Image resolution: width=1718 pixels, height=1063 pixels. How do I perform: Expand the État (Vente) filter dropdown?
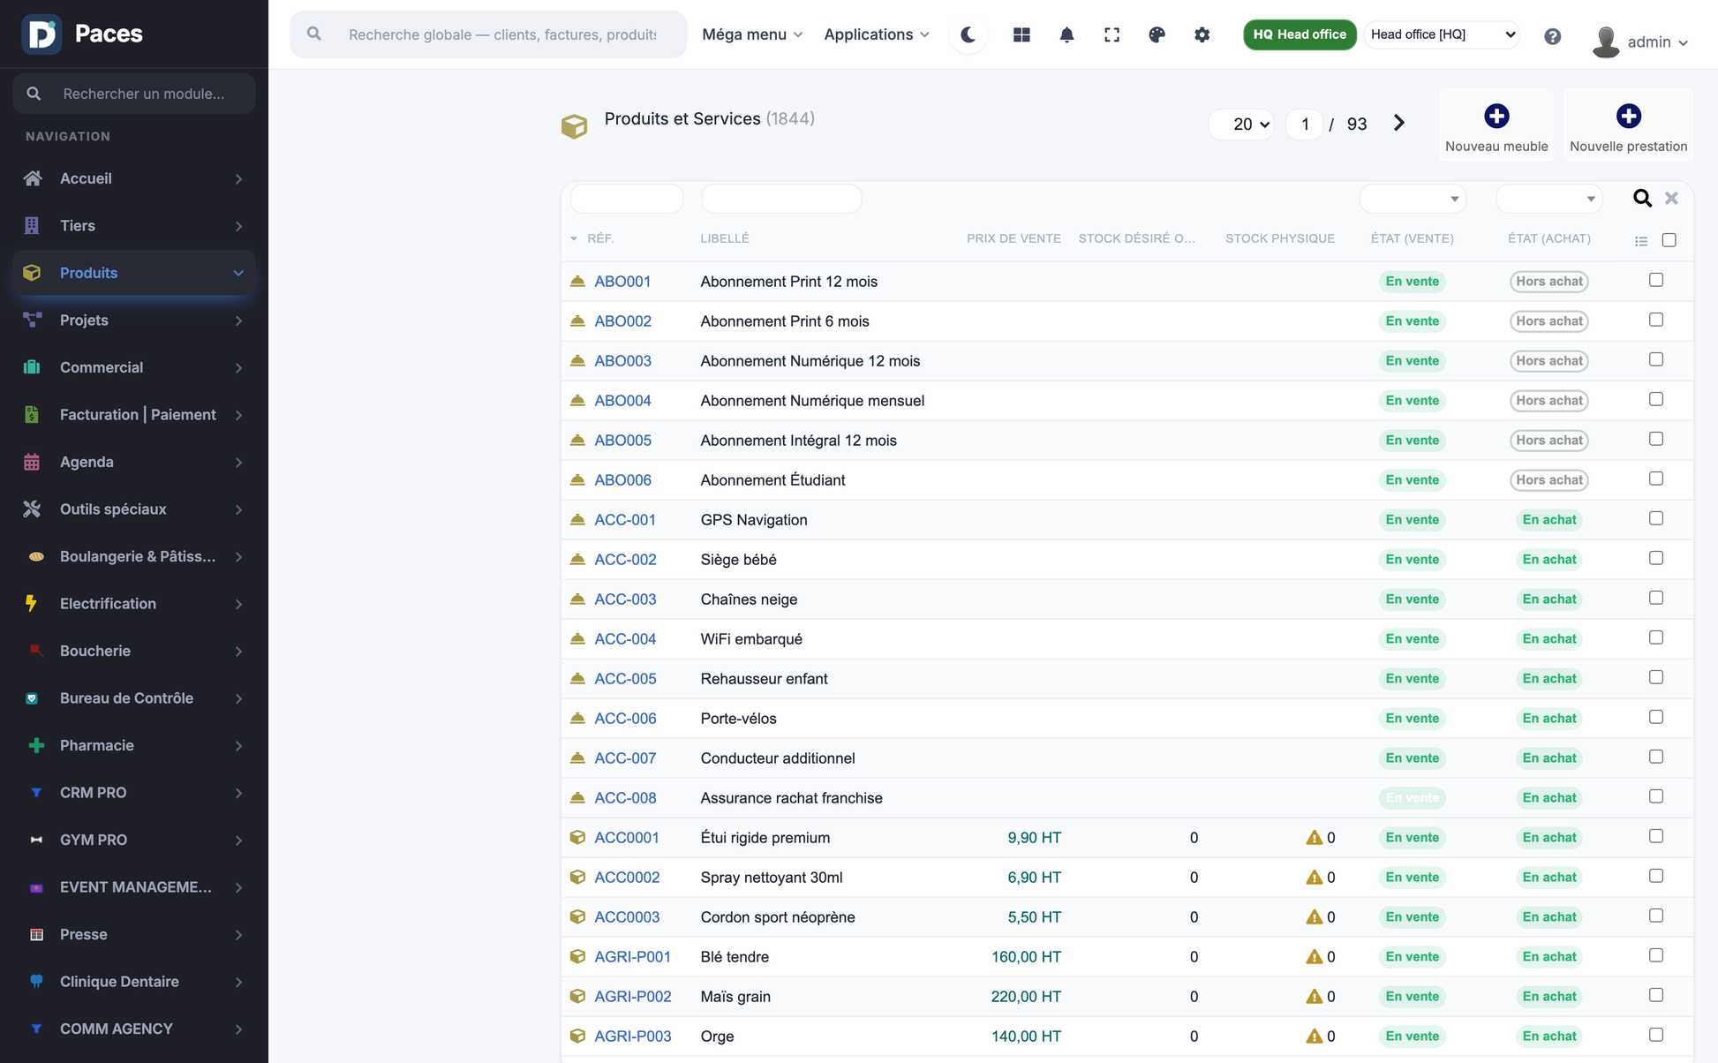coord(1413,199)
